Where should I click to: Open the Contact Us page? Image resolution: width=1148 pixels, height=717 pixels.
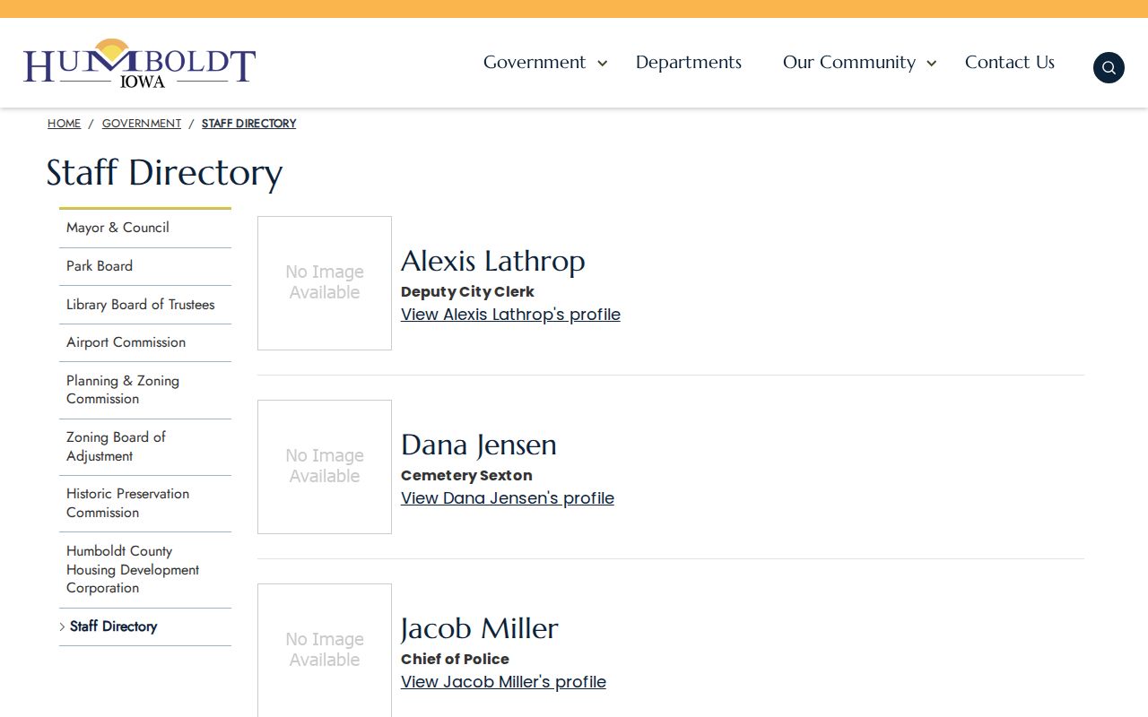click(x=1010, y=62)
